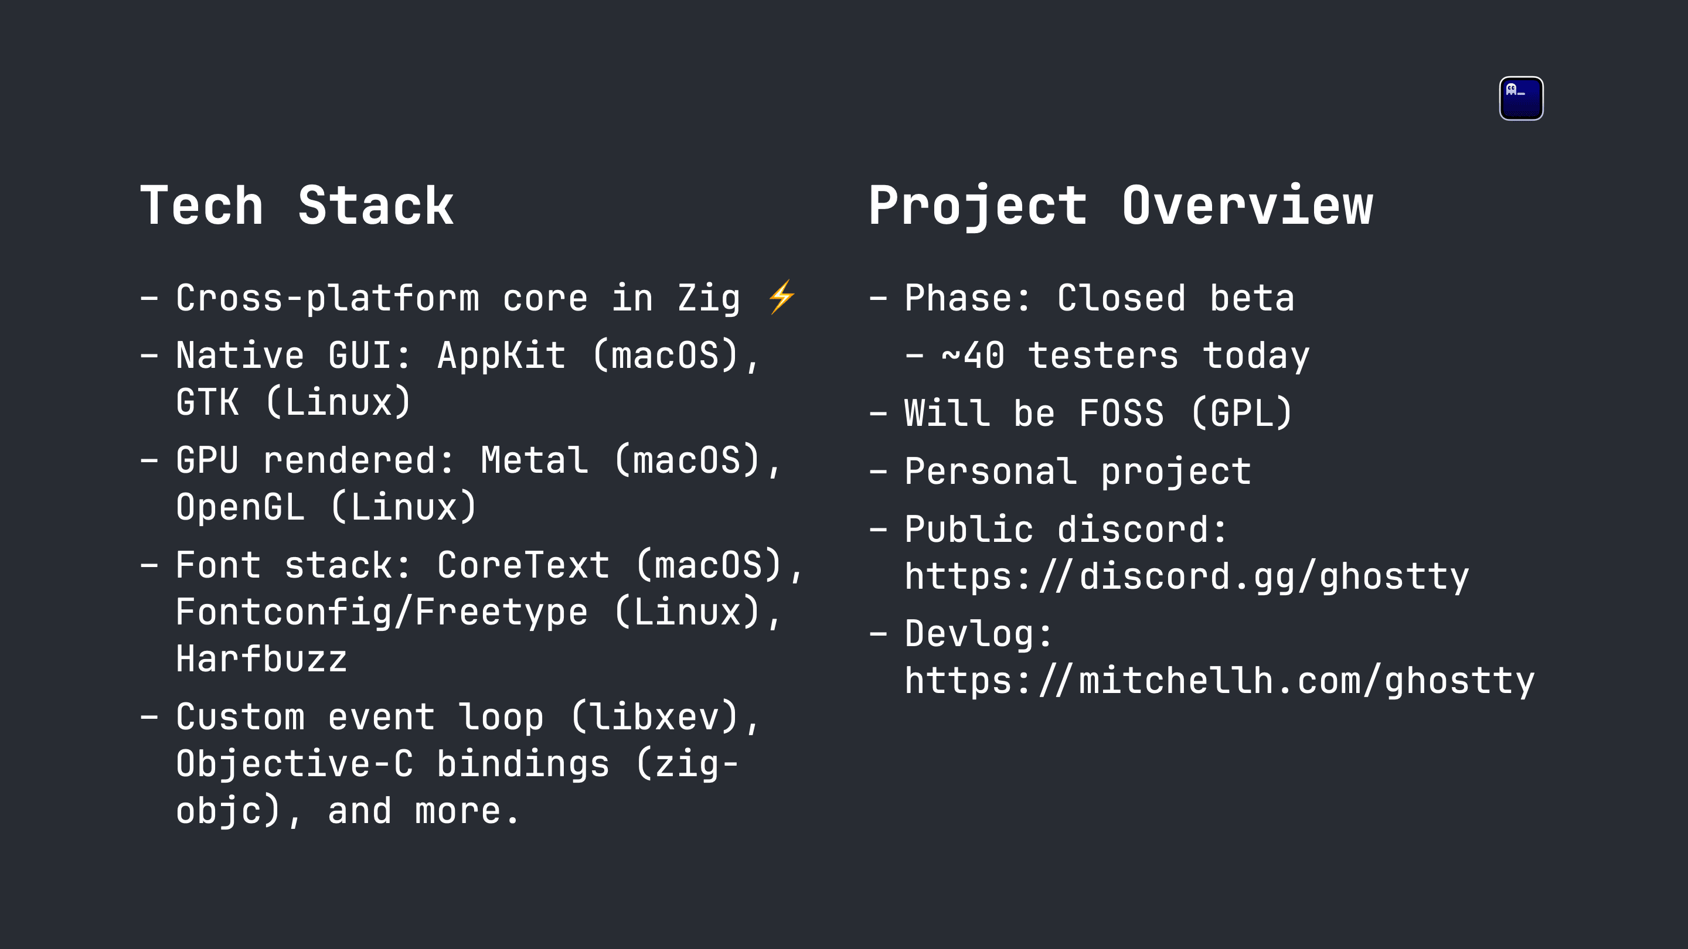
Task: Click the lightning bolt emoji after Zig
Action: [782, 298]
